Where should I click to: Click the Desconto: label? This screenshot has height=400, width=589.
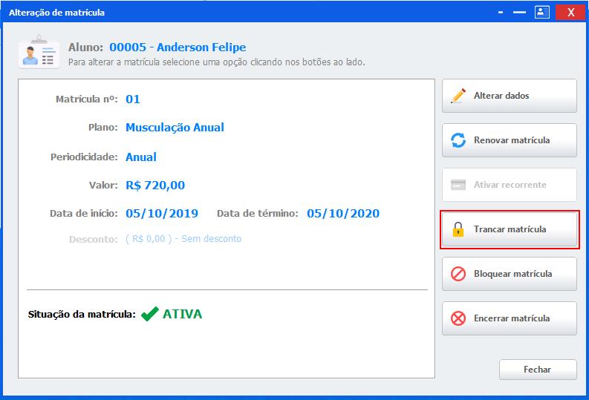(94, 240)
